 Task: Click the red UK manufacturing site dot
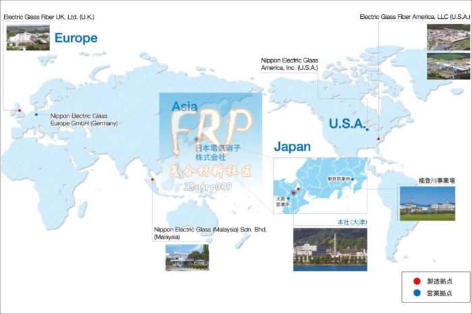[x=20, y=111]
